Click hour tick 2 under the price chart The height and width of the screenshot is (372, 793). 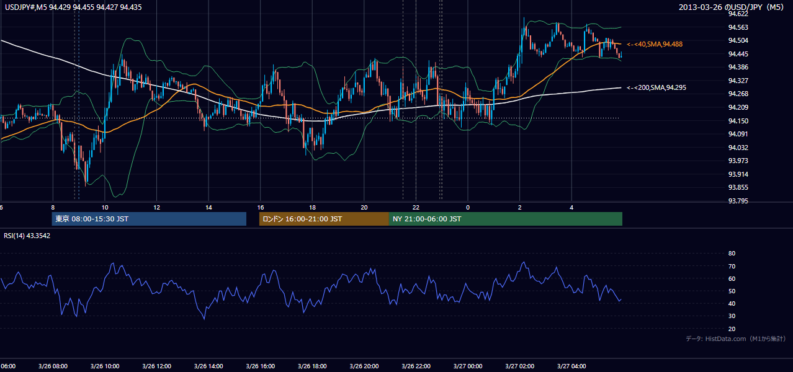519,207
